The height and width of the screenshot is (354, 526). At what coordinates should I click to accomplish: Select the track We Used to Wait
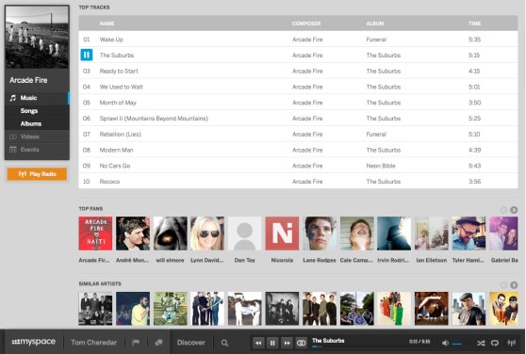(x=298, y=87)
